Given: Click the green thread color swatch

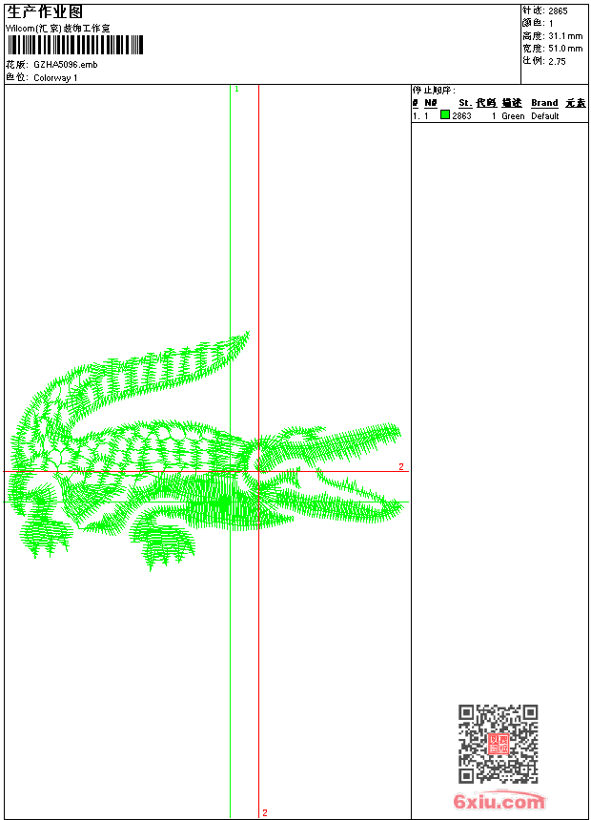Looking at the screenshot, I should click(x=445, y=115).
